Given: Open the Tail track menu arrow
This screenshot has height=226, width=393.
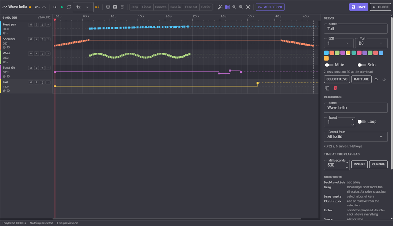Looking at the screenshot, I should (48, 82).
